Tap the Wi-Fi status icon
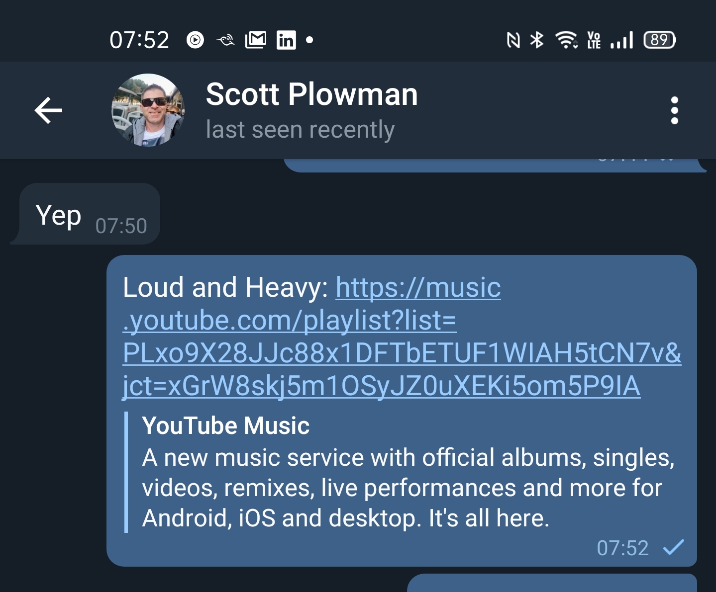716x592 pixels. click(566, 40)
